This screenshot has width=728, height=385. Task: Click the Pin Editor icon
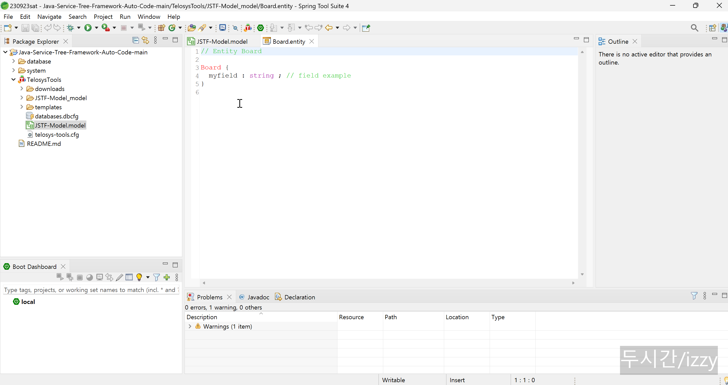pyautogui.click(x=366, y=28)
